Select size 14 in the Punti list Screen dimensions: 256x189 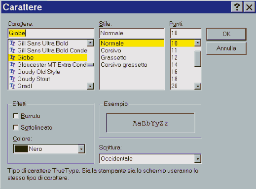tap(183, 65)
